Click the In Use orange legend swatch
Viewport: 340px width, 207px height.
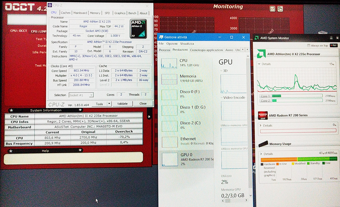277,163
